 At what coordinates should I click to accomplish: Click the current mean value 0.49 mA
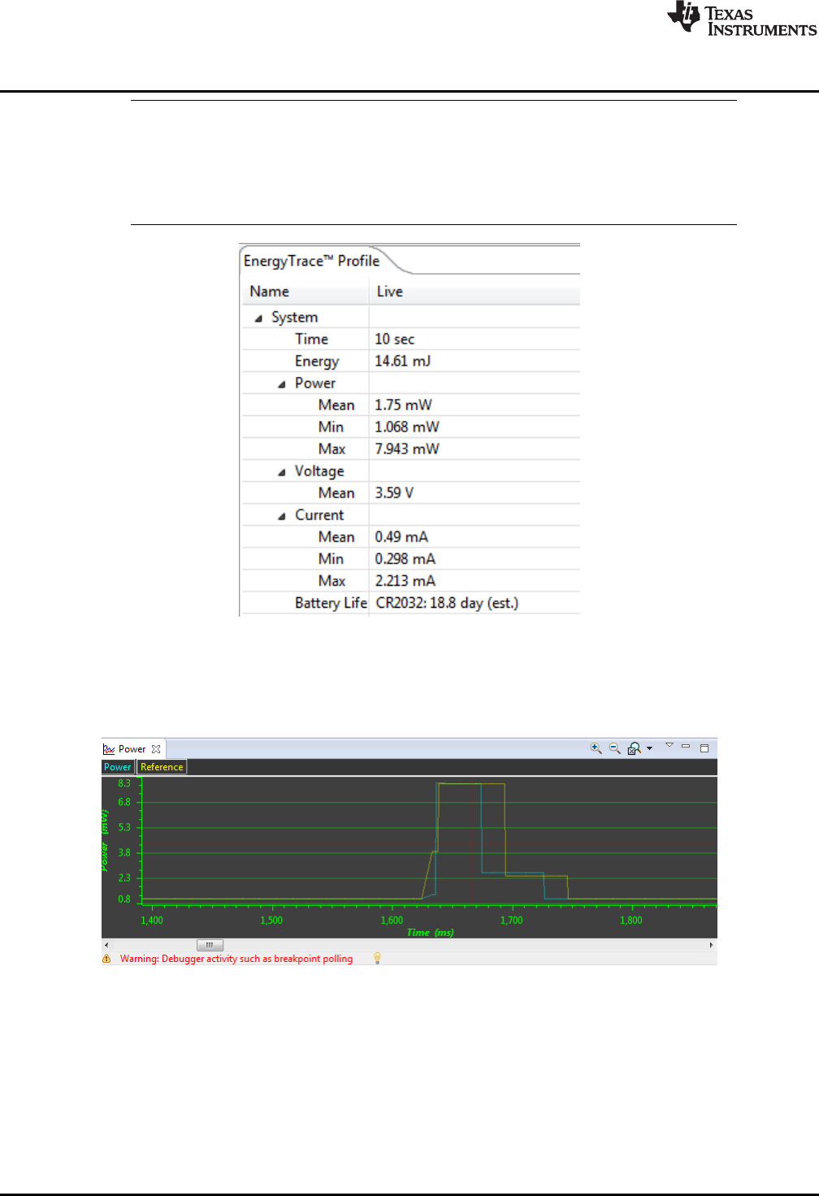coord(401,536)
